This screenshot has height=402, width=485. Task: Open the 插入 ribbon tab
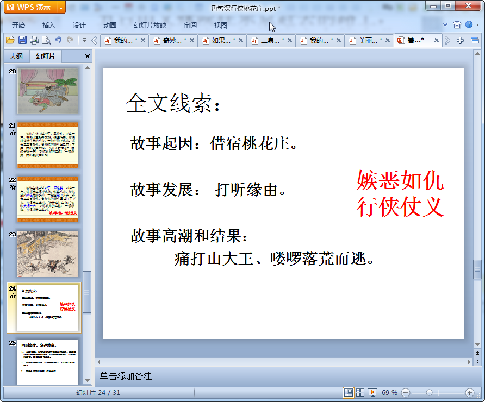click(49, 26)
